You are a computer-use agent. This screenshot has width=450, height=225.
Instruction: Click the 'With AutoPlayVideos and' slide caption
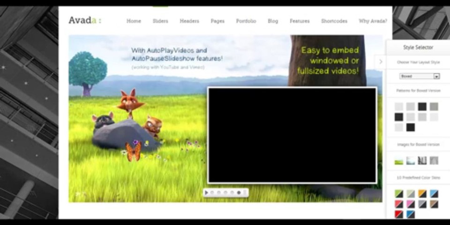click(169, 50)
